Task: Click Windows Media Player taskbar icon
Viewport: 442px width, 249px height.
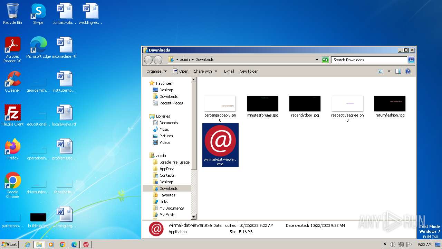Action: [x=51, y=245]
